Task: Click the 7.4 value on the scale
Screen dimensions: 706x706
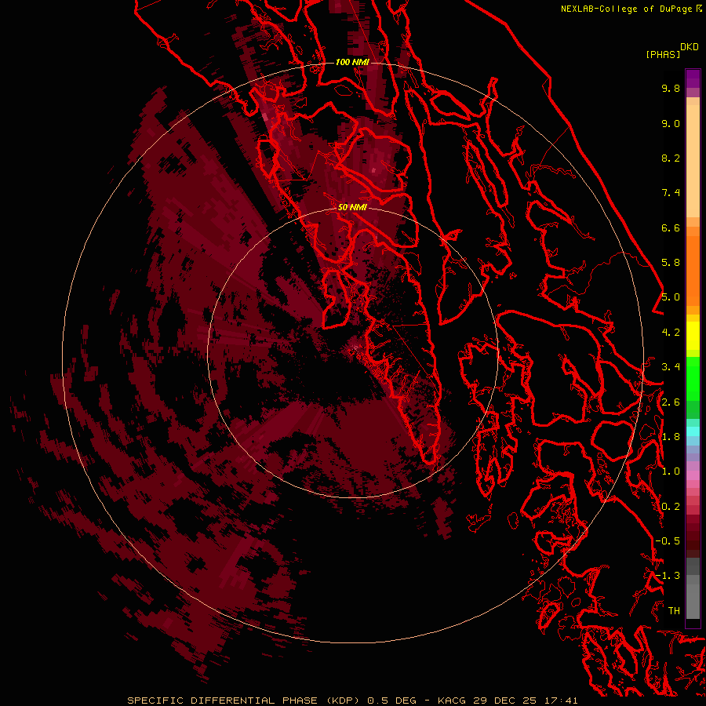Action: [671, 193]
